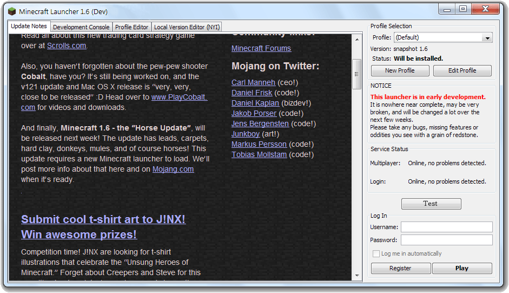
Task: Open Tobias Mollstam's Twitter link
Action: point(259,154)
